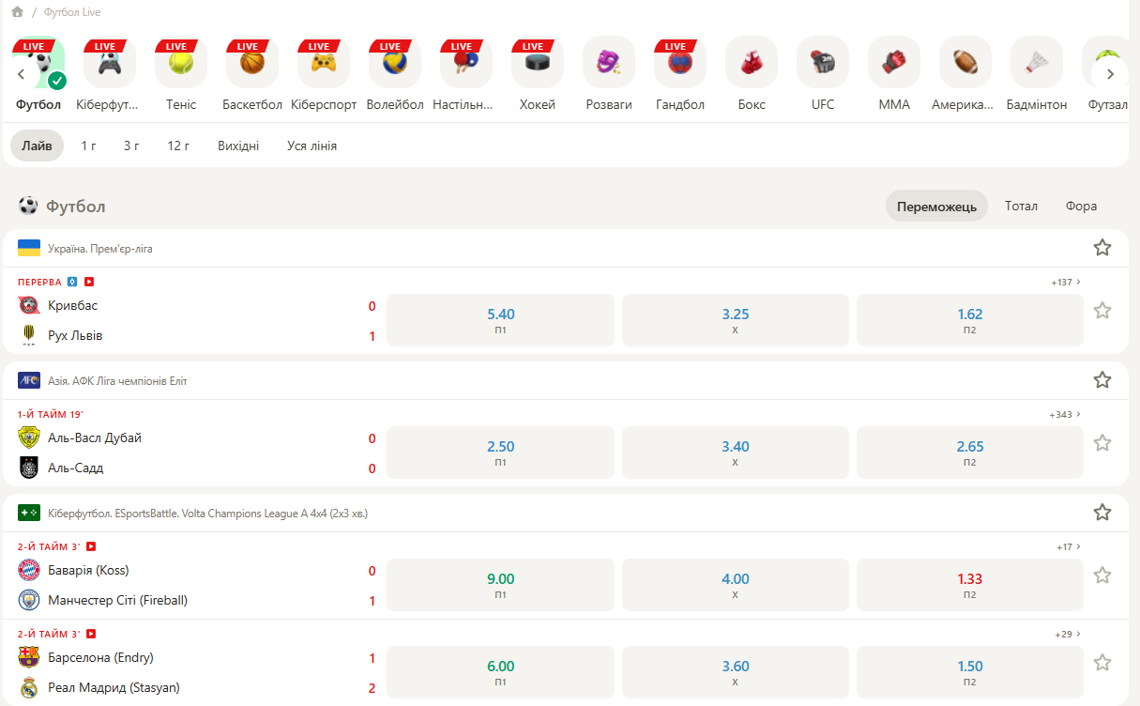Favorite the Україна Прем'єр-ліга league star
This screenshot has height=706, width=1140.
pyautogui.click(x=1102, y=248)
